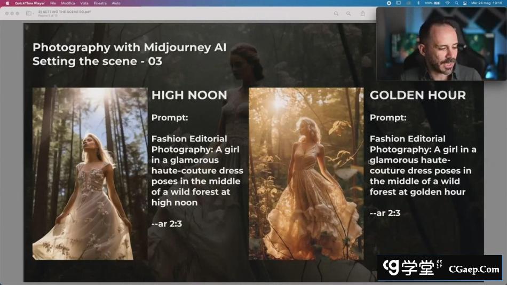
Task: Open the Modifica menu
Action: tap(68, 3)
